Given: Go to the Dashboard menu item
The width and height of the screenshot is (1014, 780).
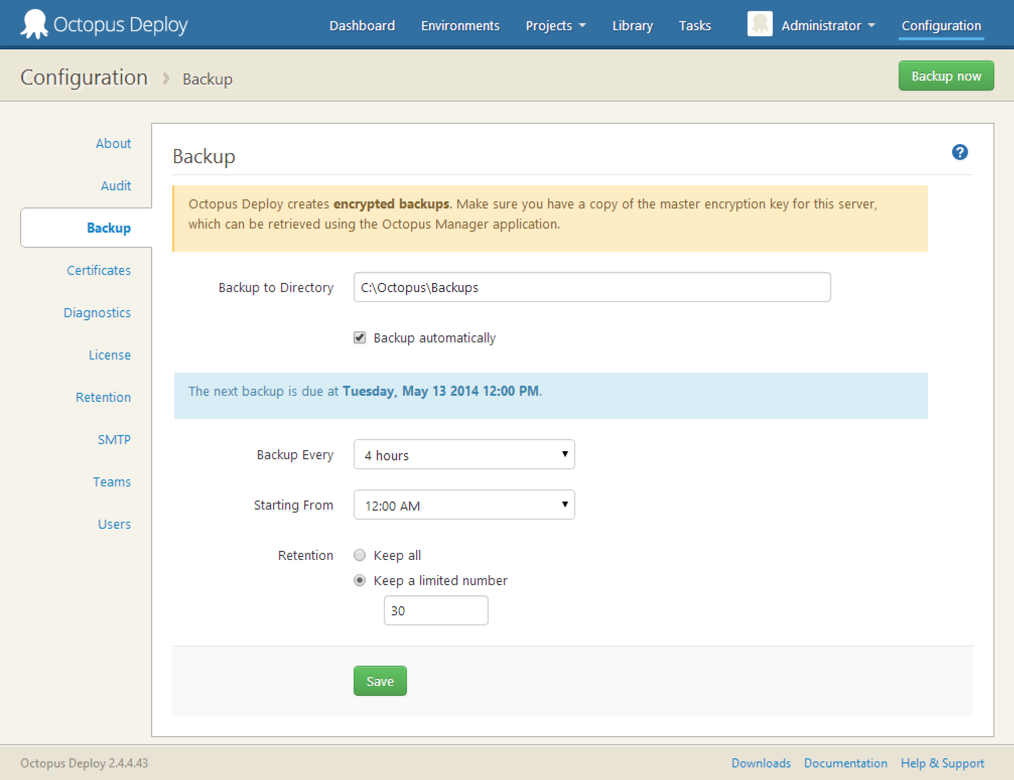Looking at the screenshot, I should point(362,26).
